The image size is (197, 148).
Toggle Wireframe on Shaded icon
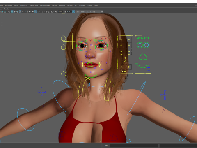(17, 12)
